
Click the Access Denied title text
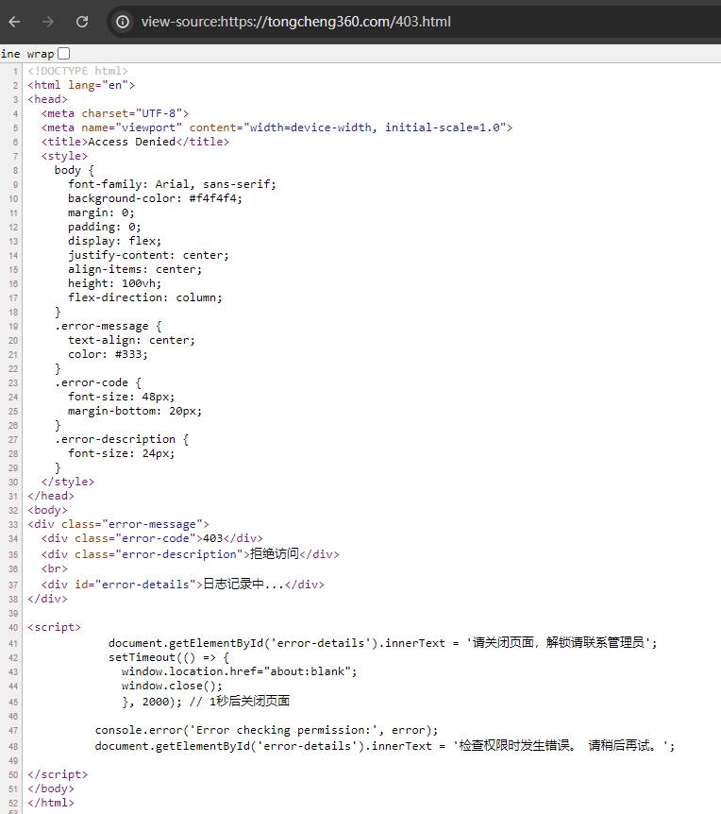tap(132, 142)
